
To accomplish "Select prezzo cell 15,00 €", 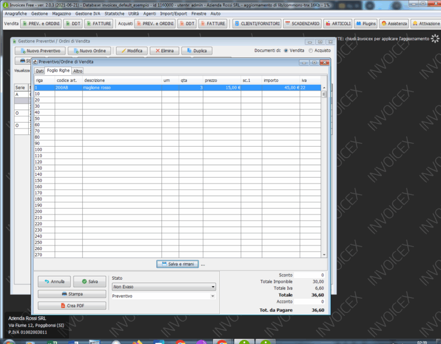I will [x=222, y=88].
